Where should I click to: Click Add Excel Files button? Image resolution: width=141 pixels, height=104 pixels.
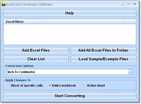point(36,50)
